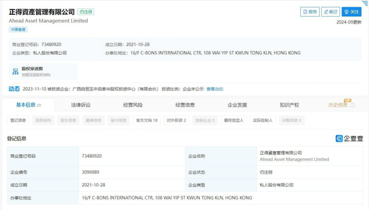This screenshot has width=369, height=210.
Task: Click the 中国香港 region tag
Action: (x=18, y=30)
